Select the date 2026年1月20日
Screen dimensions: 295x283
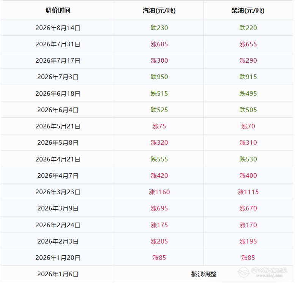[x=58, y=258]
